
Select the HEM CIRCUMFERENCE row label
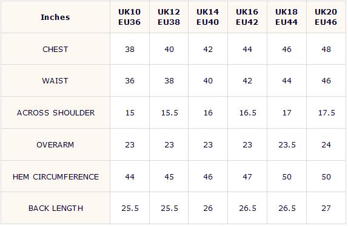click(x=56, y=177)
